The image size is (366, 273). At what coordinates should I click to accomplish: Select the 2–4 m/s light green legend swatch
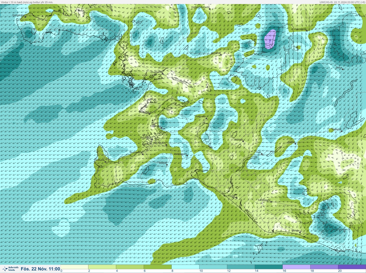[x=102, y=267]
